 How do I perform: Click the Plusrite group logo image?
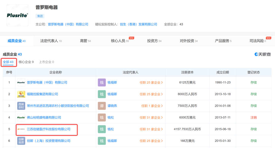(17, 15)
